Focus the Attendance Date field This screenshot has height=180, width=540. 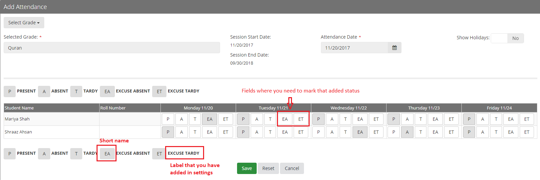355,48
